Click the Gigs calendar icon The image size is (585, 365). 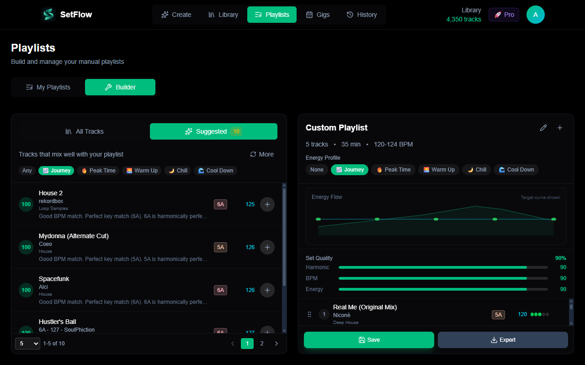pyautogui.click(x=310, y=14)
